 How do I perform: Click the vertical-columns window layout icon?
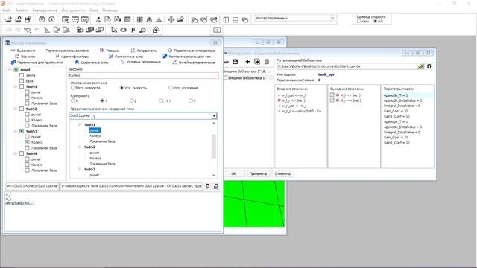226,20
